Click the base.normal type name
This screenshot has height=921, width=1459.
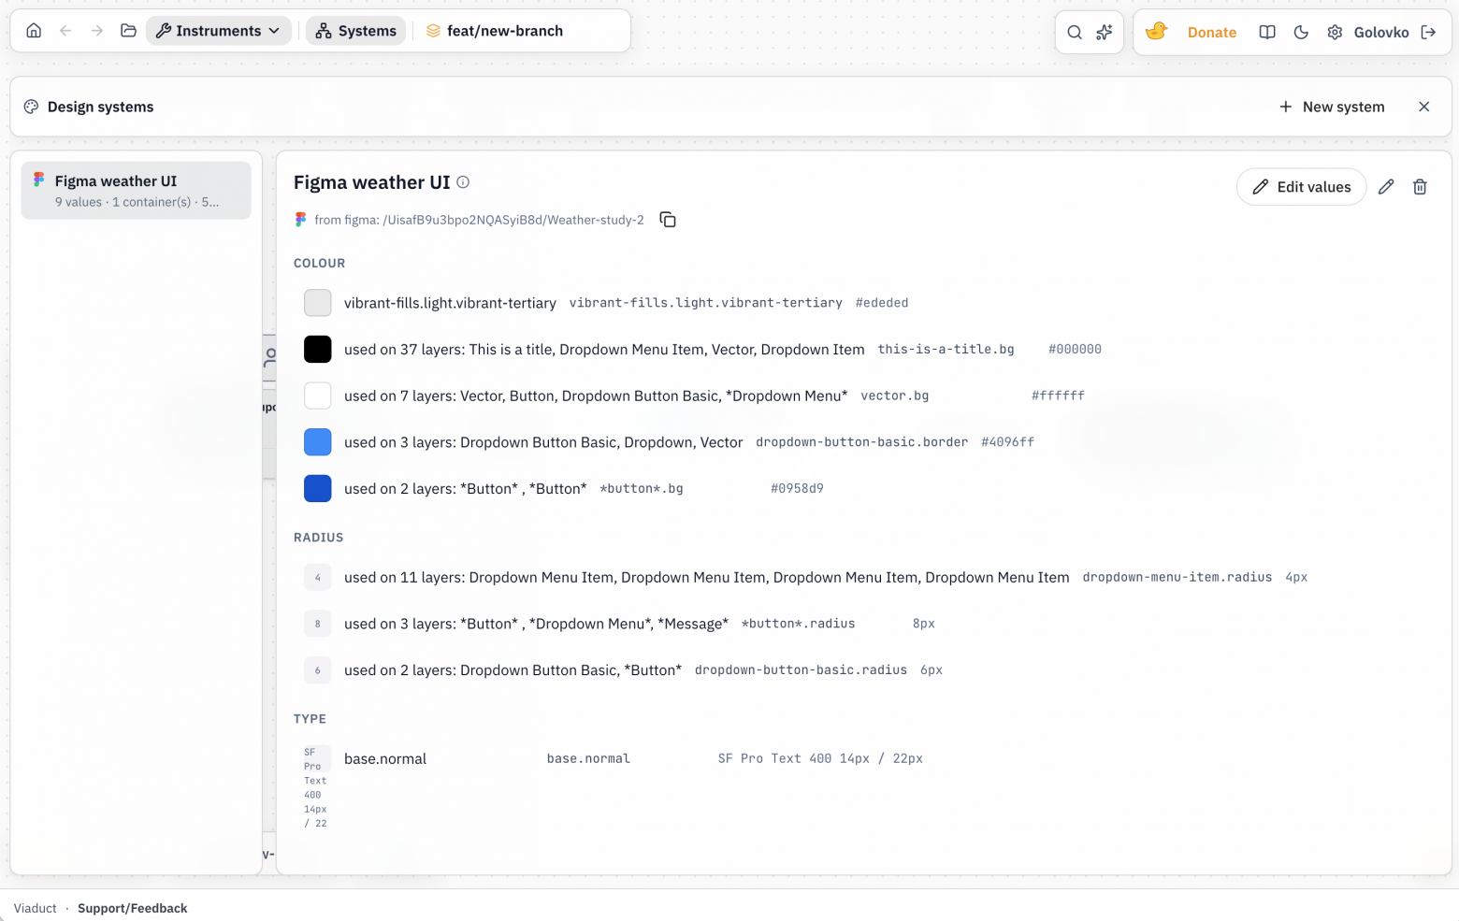[x=385, y=759]
